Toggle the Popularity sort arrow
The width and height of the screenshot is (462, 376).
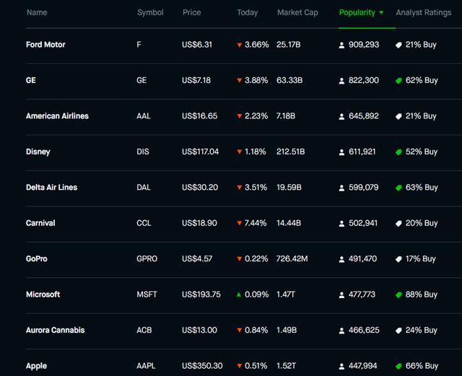coord(381,13)
